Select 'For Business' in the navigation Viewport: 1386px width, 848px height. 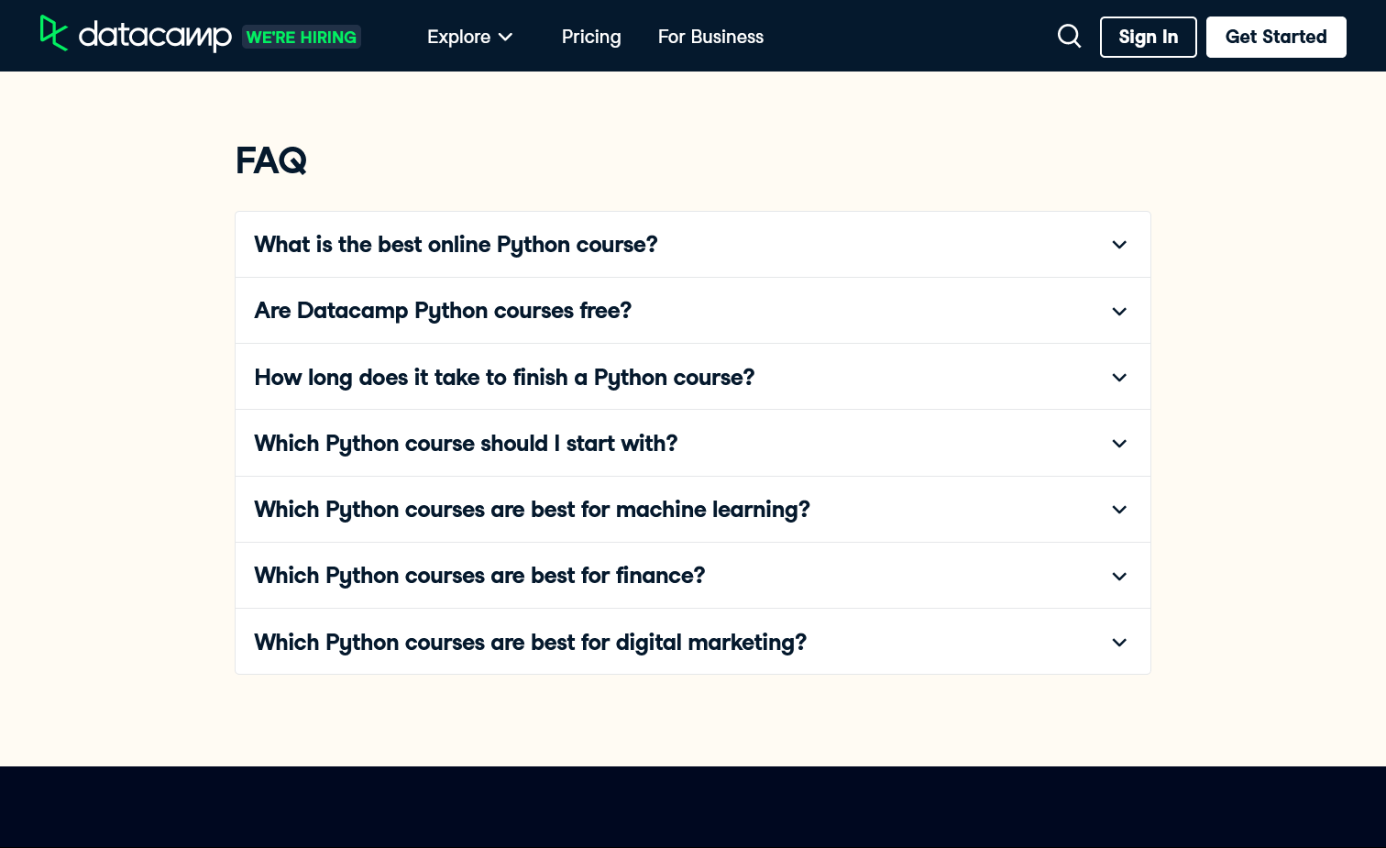tap(710, 37)
